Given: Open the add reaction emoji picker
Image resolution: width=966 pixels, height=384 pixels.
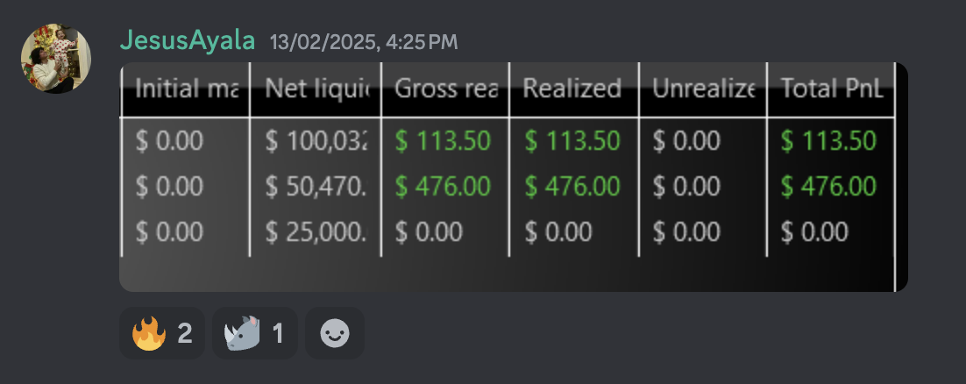Looking at the screenshot, I should (335, 333).
